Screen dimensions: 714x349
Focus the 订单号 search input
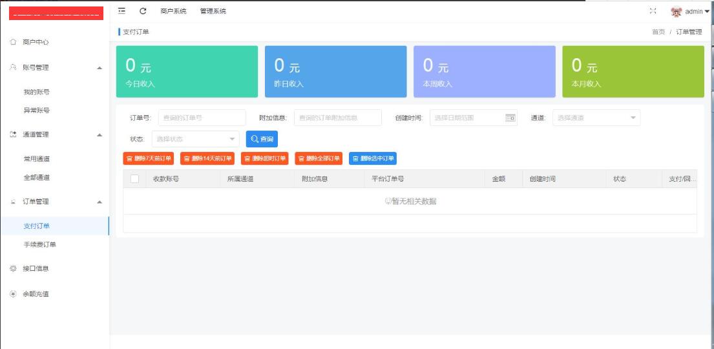(202, 118)
